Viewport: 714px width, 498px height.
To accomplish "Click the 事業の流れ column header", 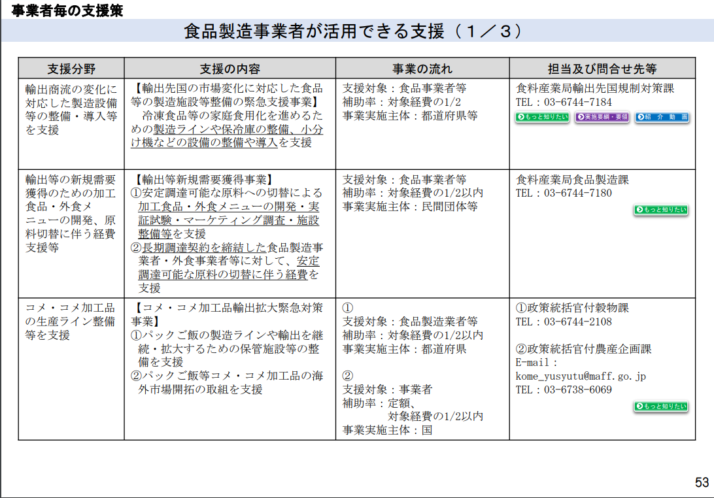I will (422, 69).
